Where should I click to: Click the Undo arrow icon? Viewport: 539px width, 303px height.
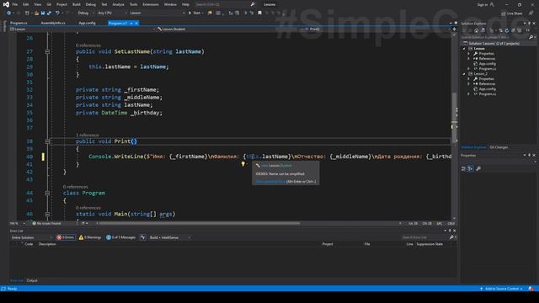[57, 13]
